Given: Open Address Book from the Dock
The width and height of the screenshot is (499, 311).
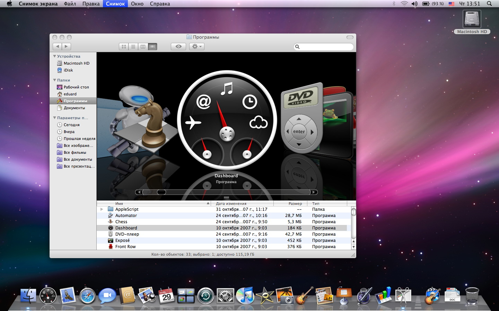Looking at the screenshot, I should [x=127, y=296].
